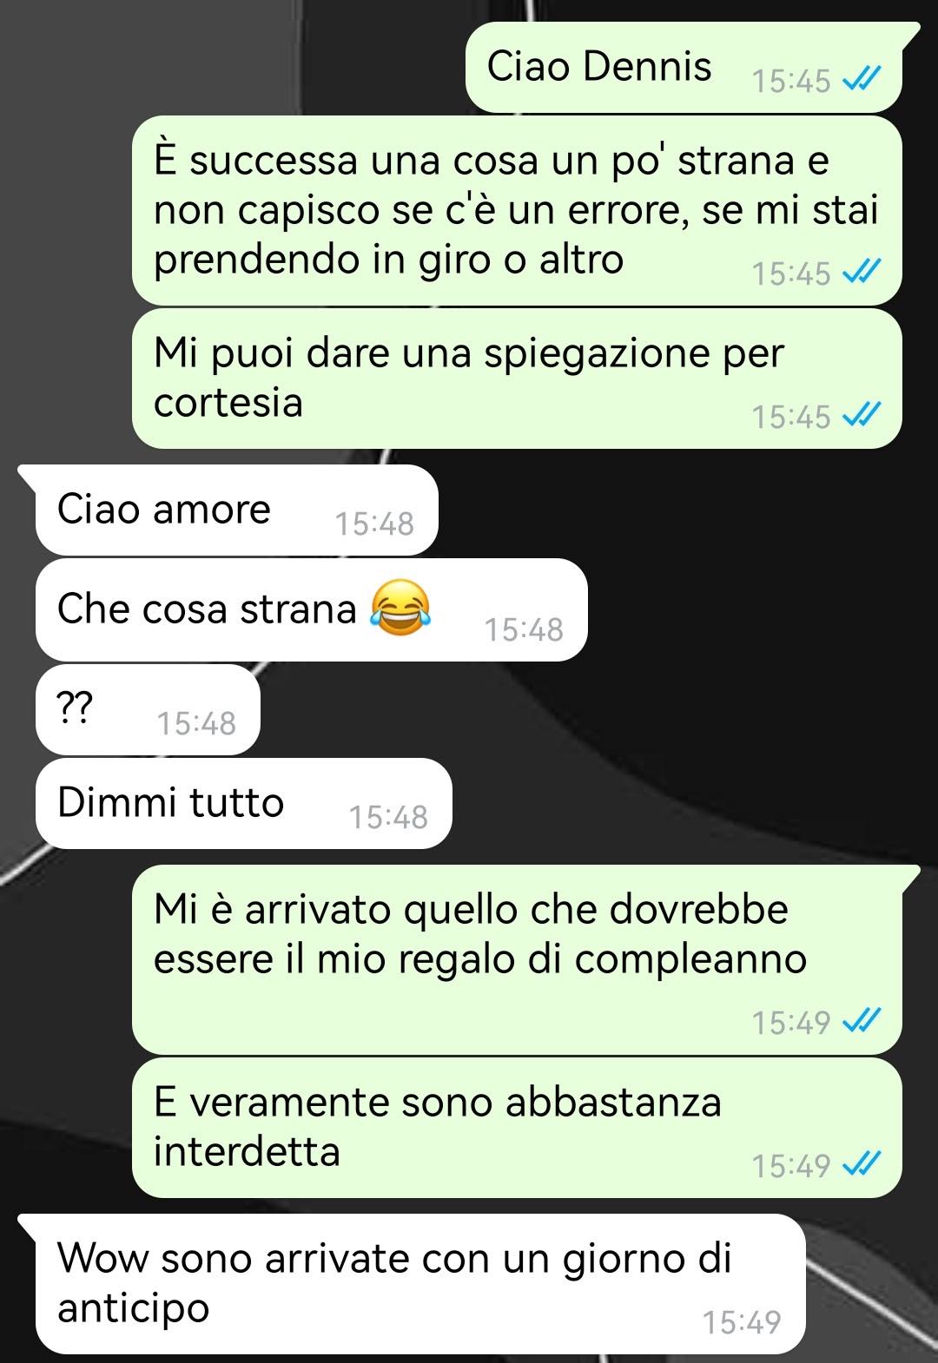Image resolution: width=938 pixels, height=1363 pixels.
Task: Tap the read ticks on "prendendo in giro" message
Action: click(862, 273)
